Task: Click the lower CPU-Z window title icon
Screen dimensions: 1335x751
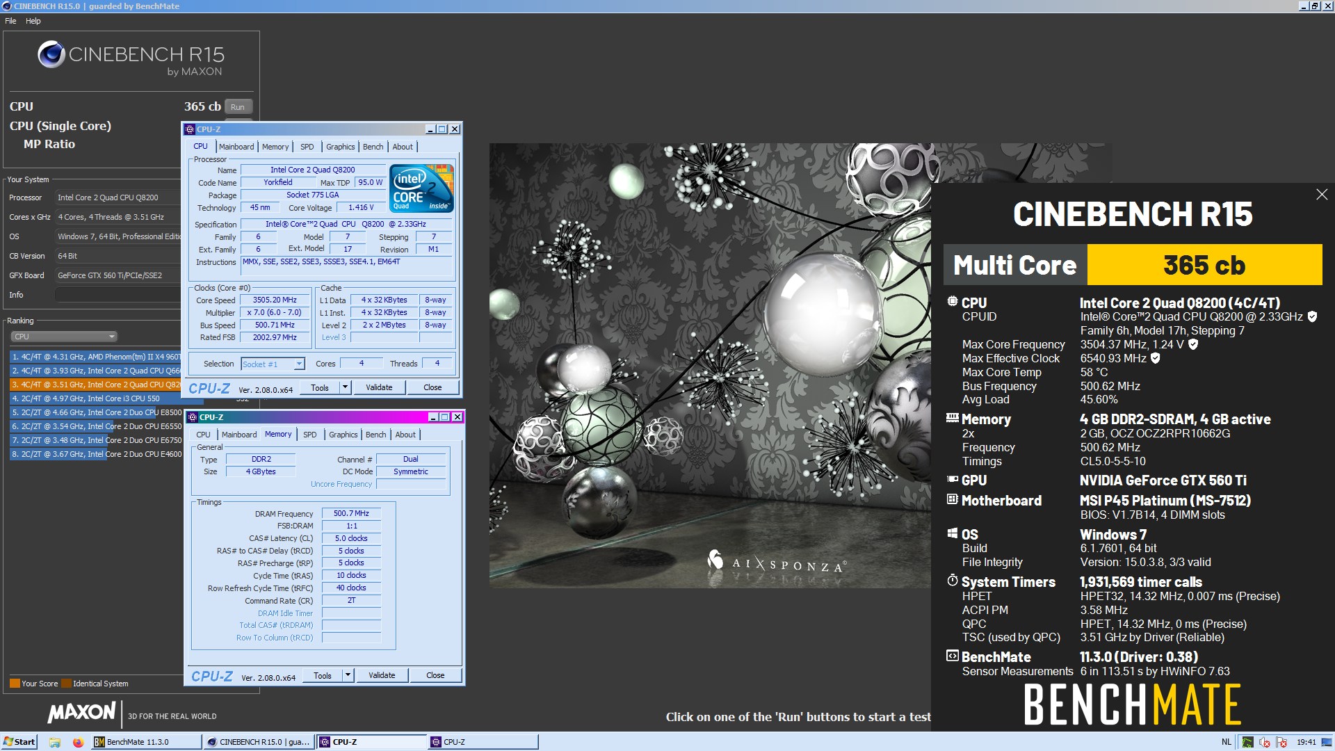Action: tap(192, 417)
